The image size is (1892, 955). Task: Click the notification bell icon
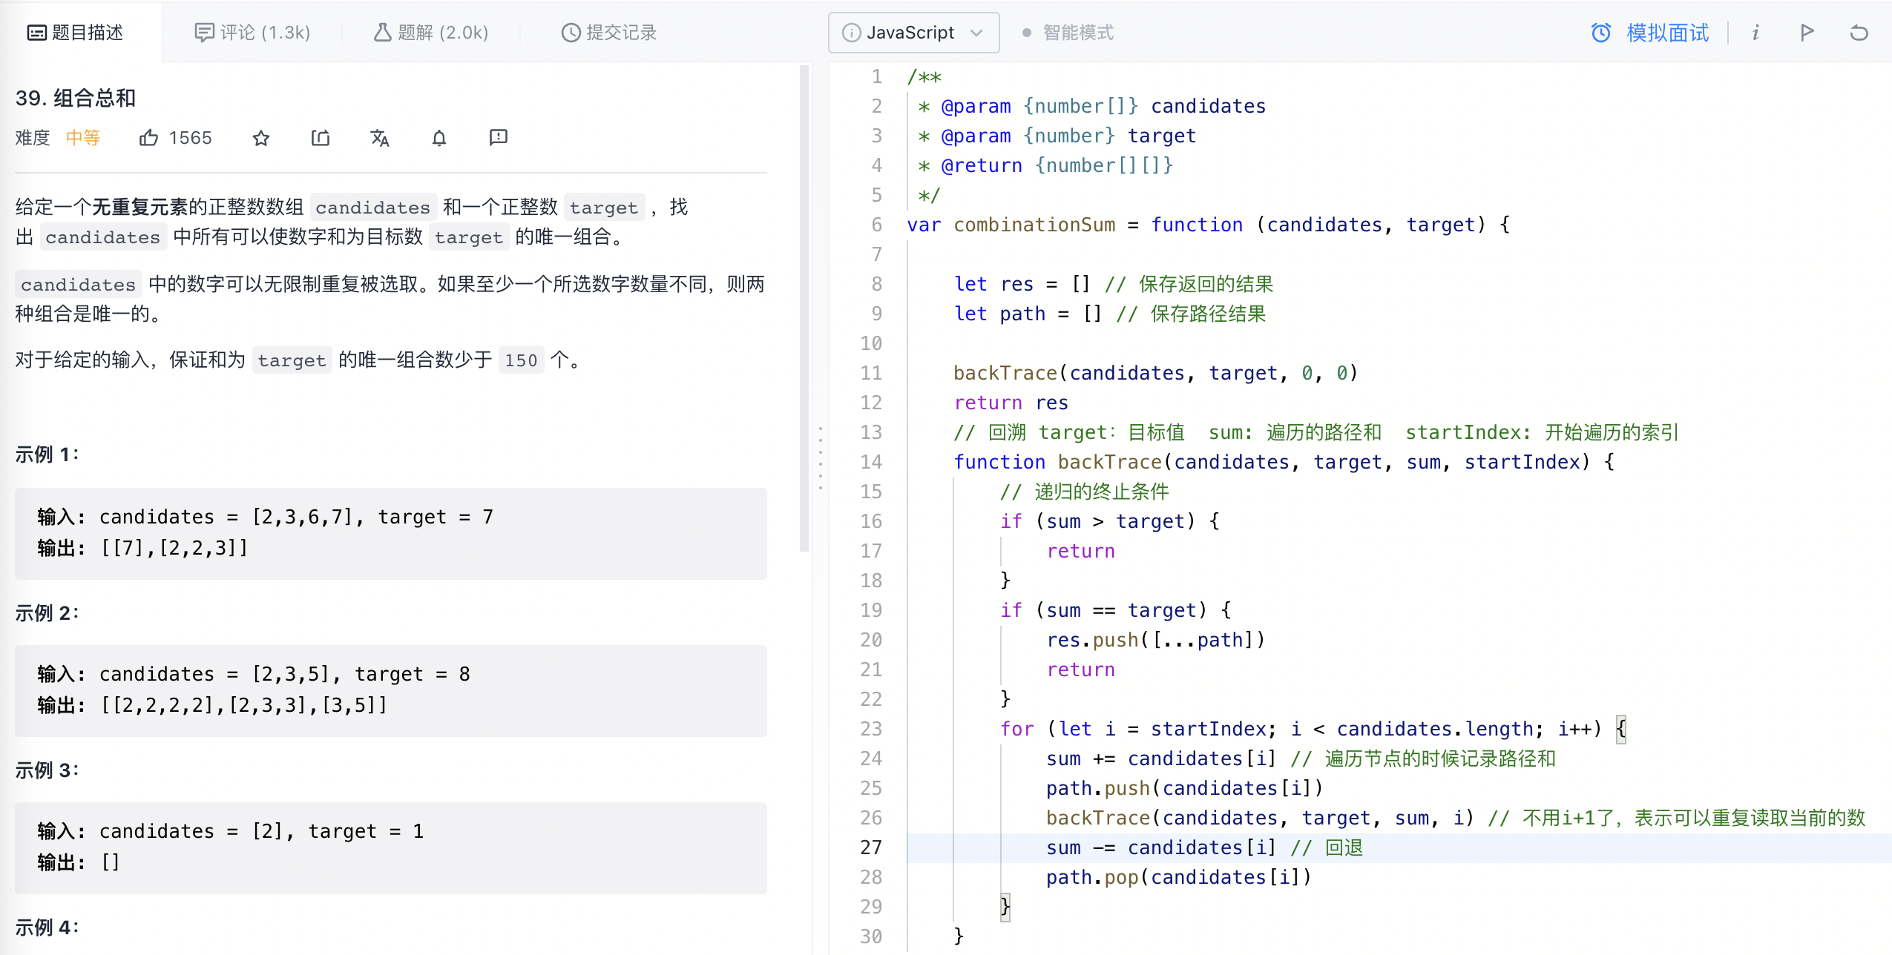[439, 138]
